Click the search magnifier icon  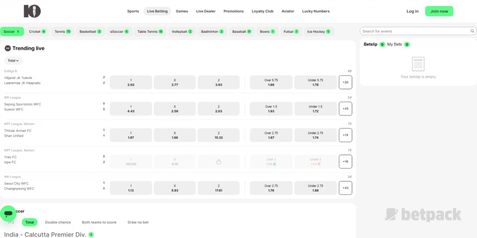pyautogui.click(x=472, y=31)
